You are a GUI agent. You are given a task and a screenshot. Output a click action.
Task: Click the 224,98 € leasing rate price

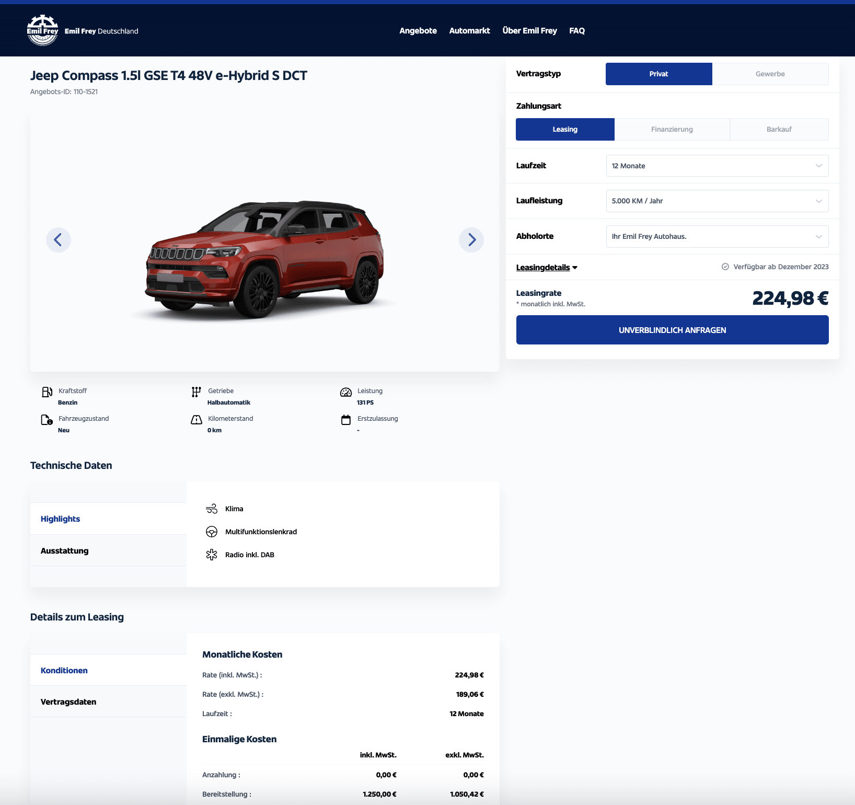[790, 298]
